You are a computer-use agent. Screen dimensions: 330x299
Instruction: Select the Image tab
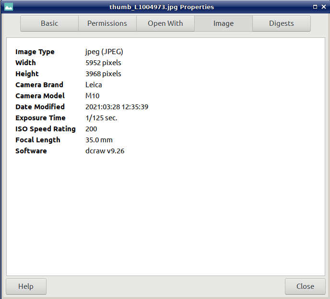coord(223,23)
